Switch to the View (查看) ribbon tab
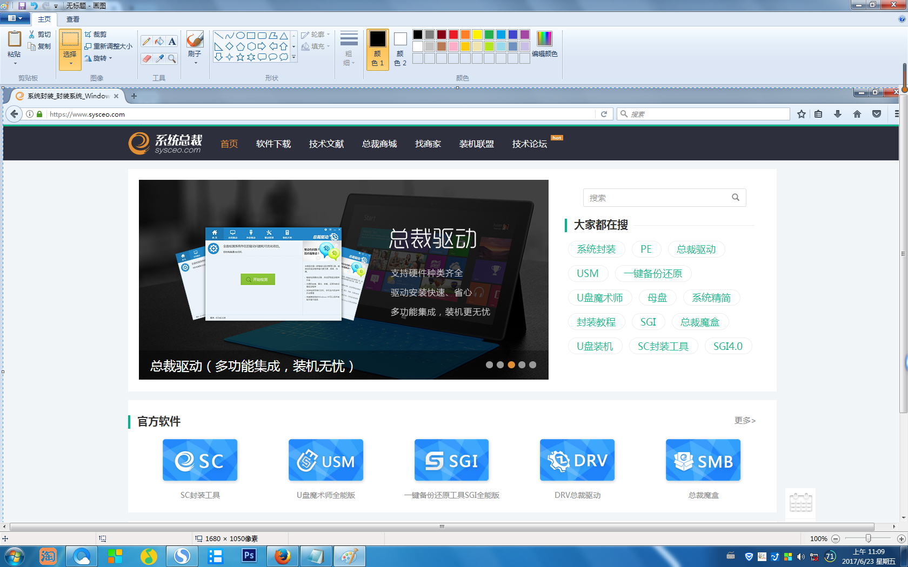The height and width of the screenshot is (567, 908). [72, 19]
